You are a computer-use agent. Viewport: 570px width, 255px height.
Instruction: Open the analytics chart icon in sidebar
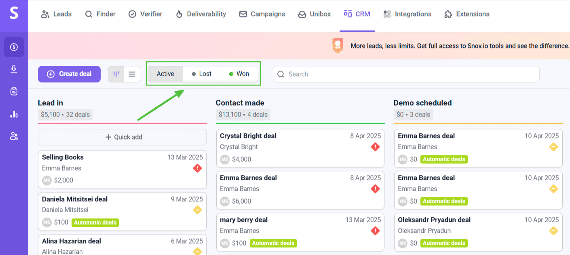click(14, 114)
